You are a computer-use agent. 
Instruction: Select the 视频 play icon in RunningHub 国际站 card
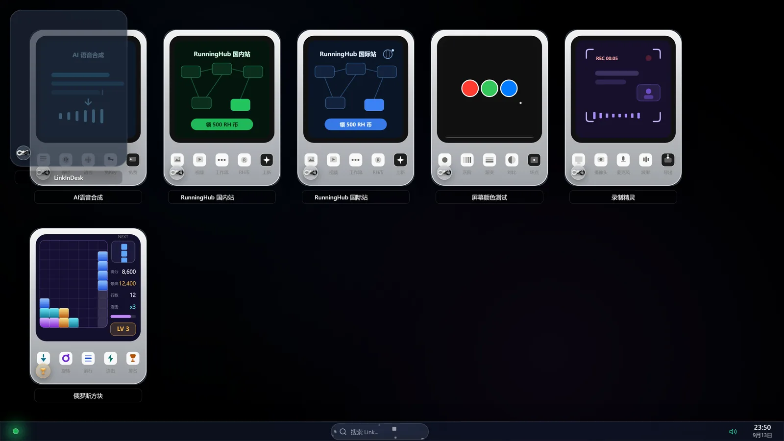click(333, 160)
